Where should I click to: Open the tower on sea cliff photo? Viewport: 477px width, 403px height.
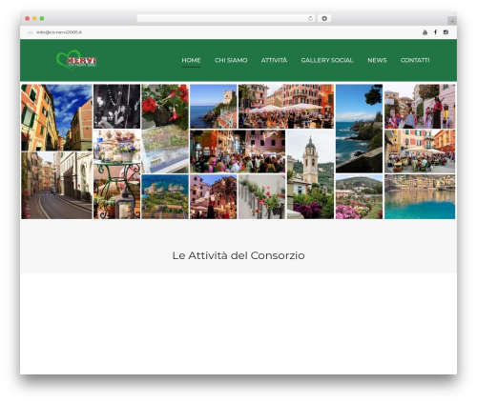point(214,107)
